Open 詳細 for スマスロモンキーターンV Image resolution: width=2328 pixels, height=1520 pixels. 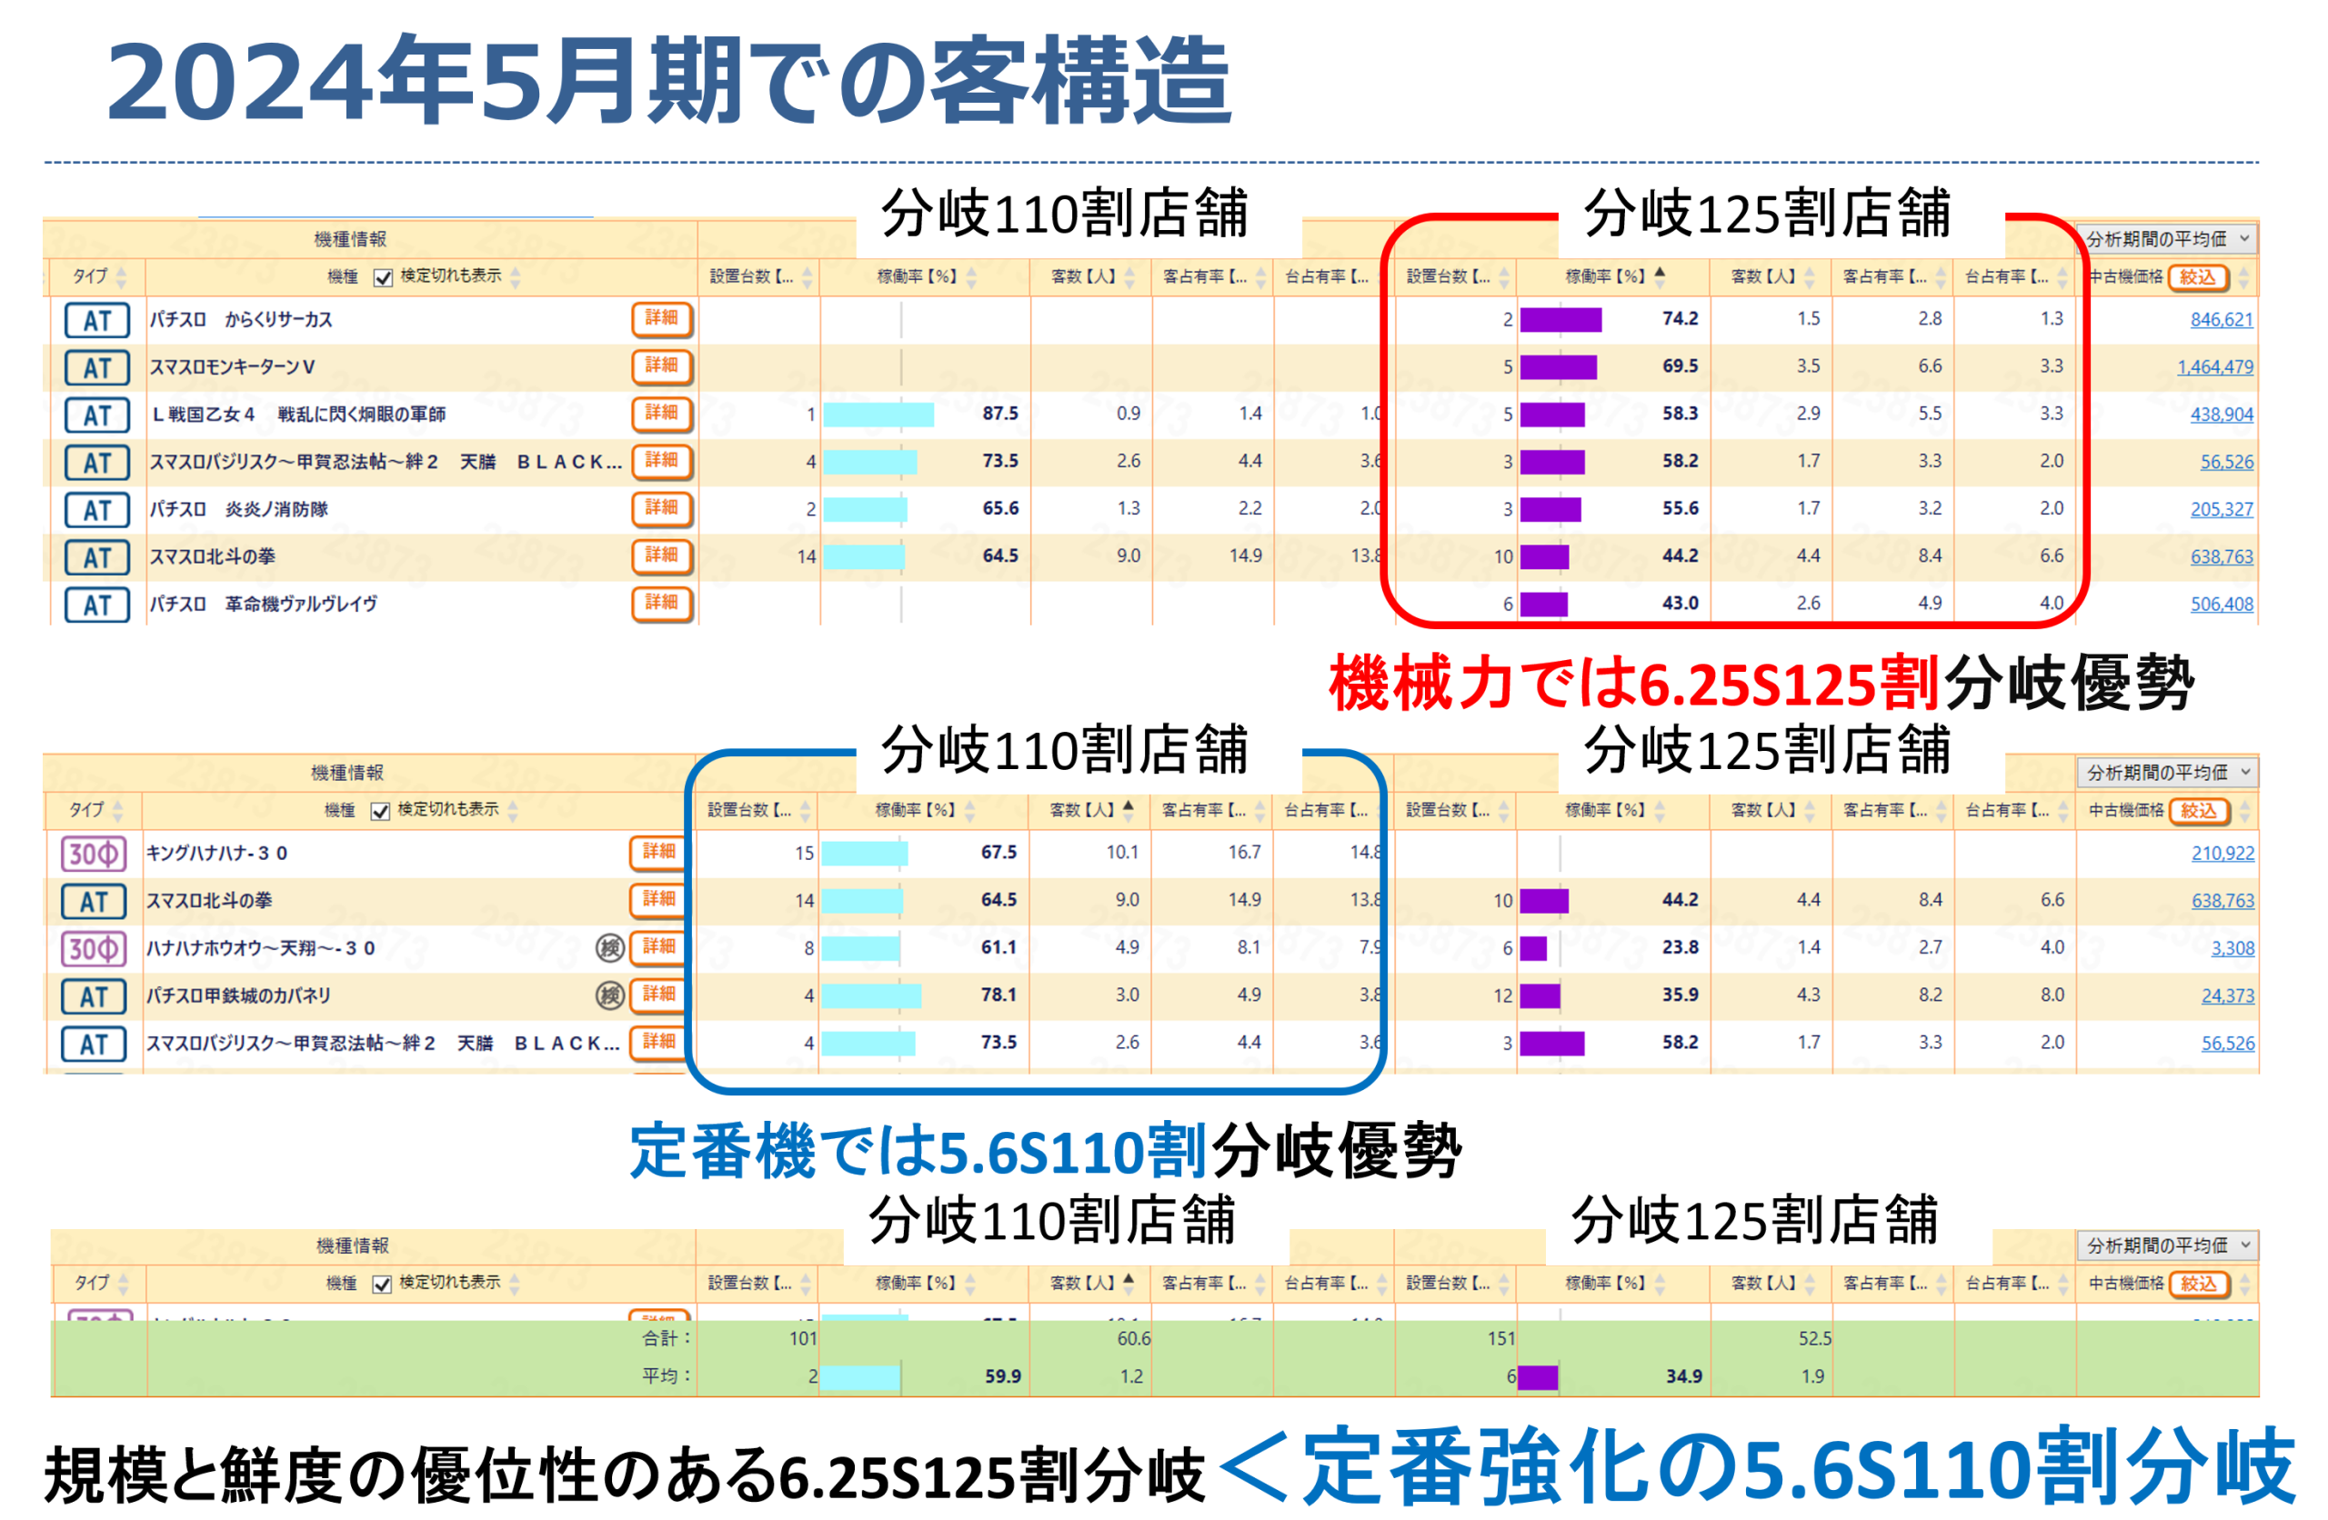pyautogui.click(x=662, y=365)
